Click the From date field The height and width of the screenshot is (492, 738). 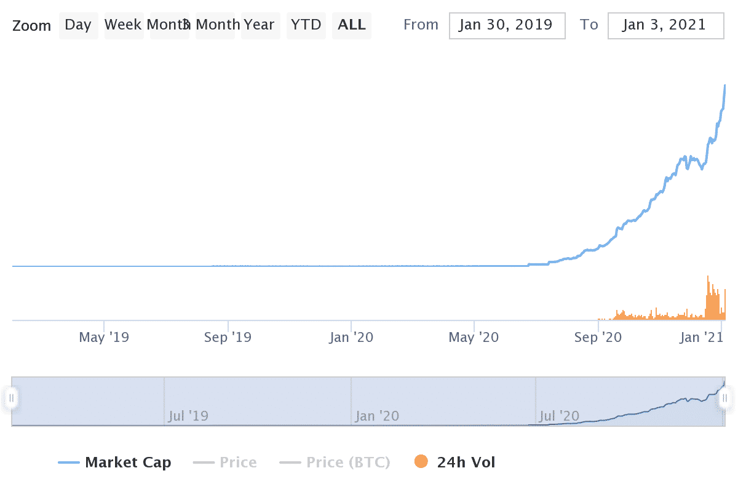click(507, 25)
